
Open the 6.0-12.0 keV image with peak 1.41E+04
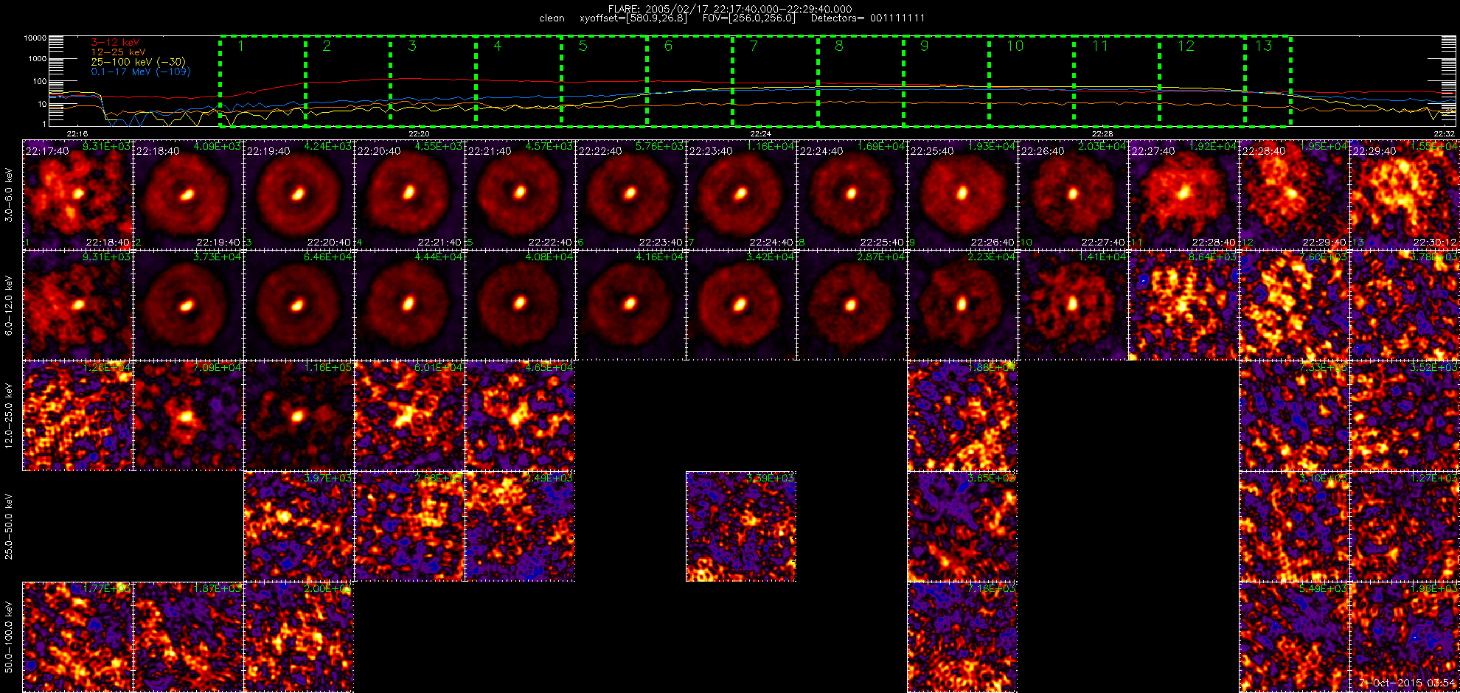point(1073,305)
